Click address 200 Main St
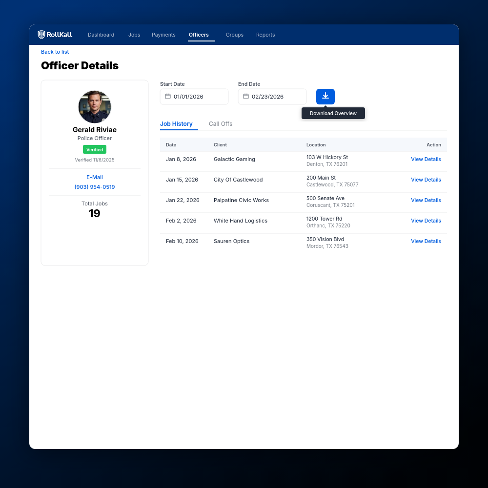This screenshot has height=488, width=488. 321,178
